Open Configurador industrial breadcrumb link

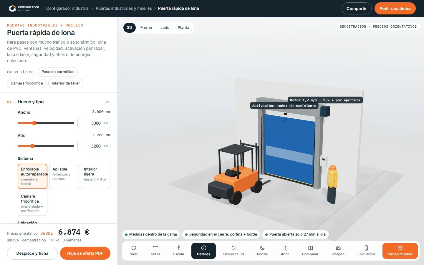point(68,8)
